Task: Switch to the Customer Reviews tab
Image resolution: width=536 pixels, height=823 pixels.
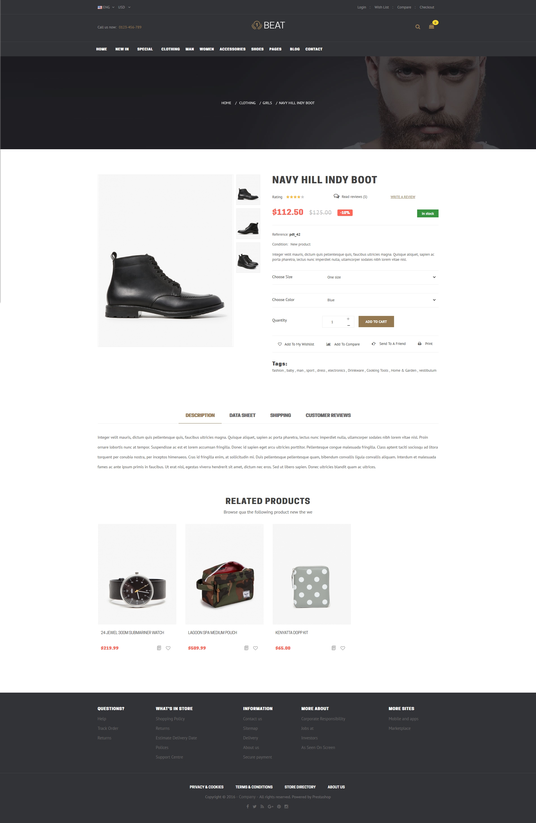Action: [x=328, y=415]
